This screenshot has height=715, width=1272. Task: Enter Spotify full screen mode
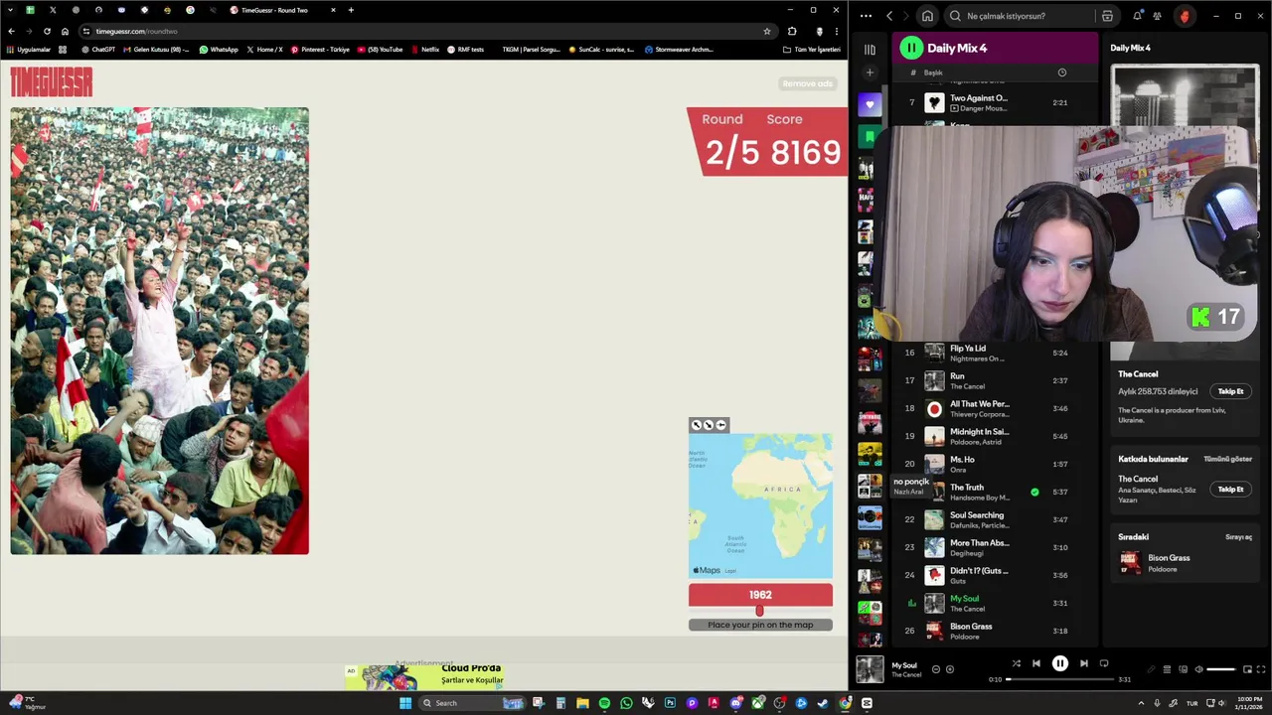[x=1261, y=669]
